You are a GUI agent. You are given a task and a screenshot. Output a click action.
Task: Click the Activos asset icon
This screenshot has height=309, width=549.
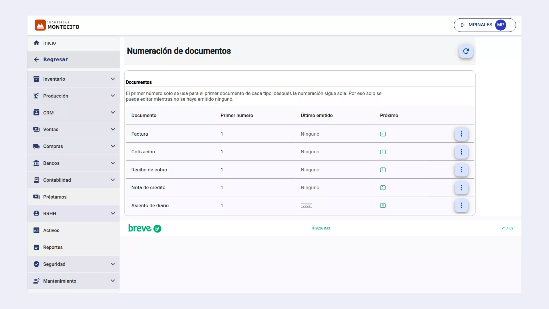tap(36, 230)
